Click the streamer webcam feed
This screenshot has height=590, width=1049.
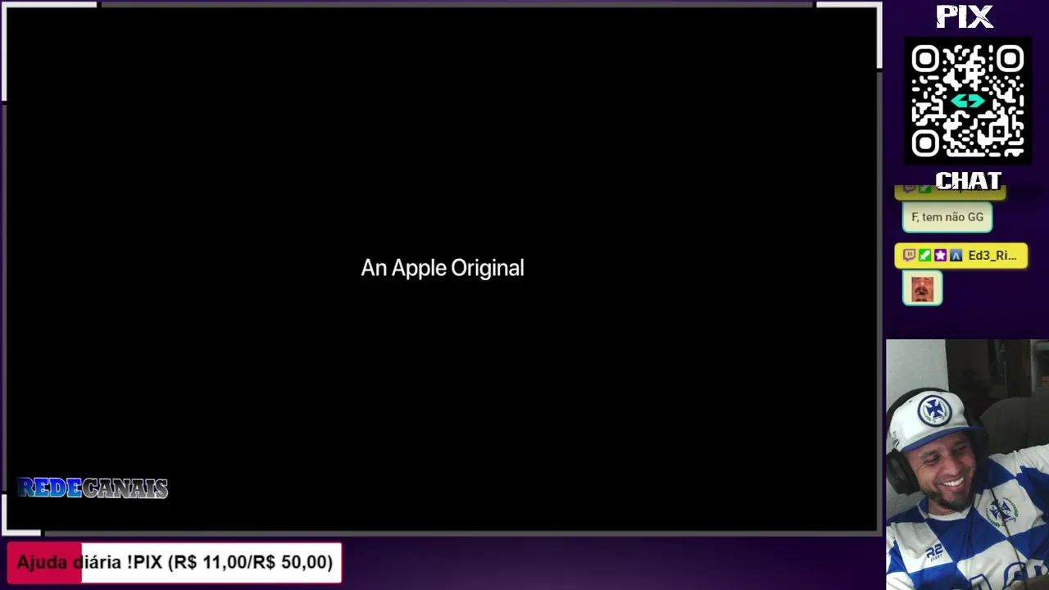tap(967, 465)
